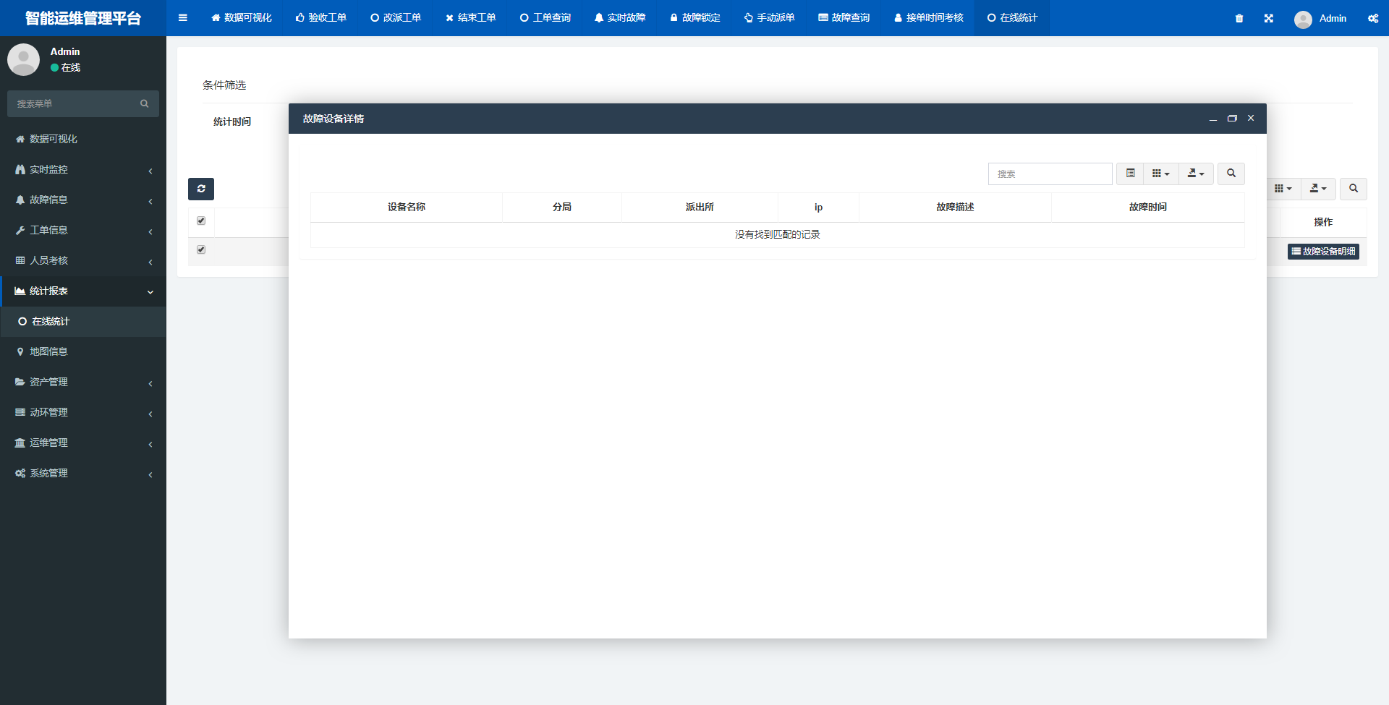The image size is (1389, 705).
Task: Click the refresh button on background page
Action: pos(201,189)
